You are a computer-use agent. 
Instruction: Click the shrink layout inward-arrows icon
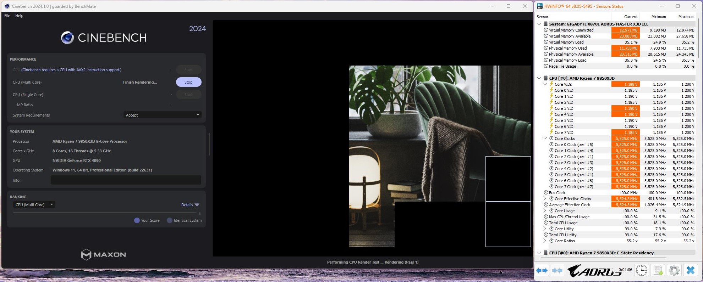pyautogui.click(x=557, y=271)
